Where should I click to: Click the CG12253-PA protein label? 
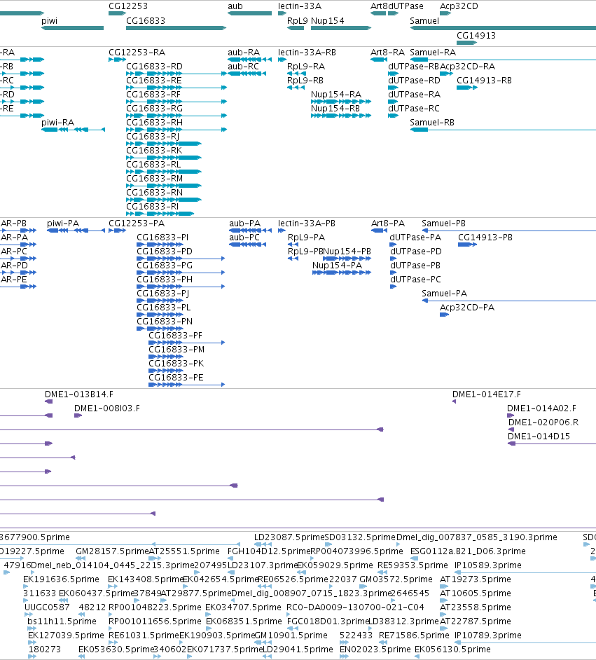pos(137,223)
